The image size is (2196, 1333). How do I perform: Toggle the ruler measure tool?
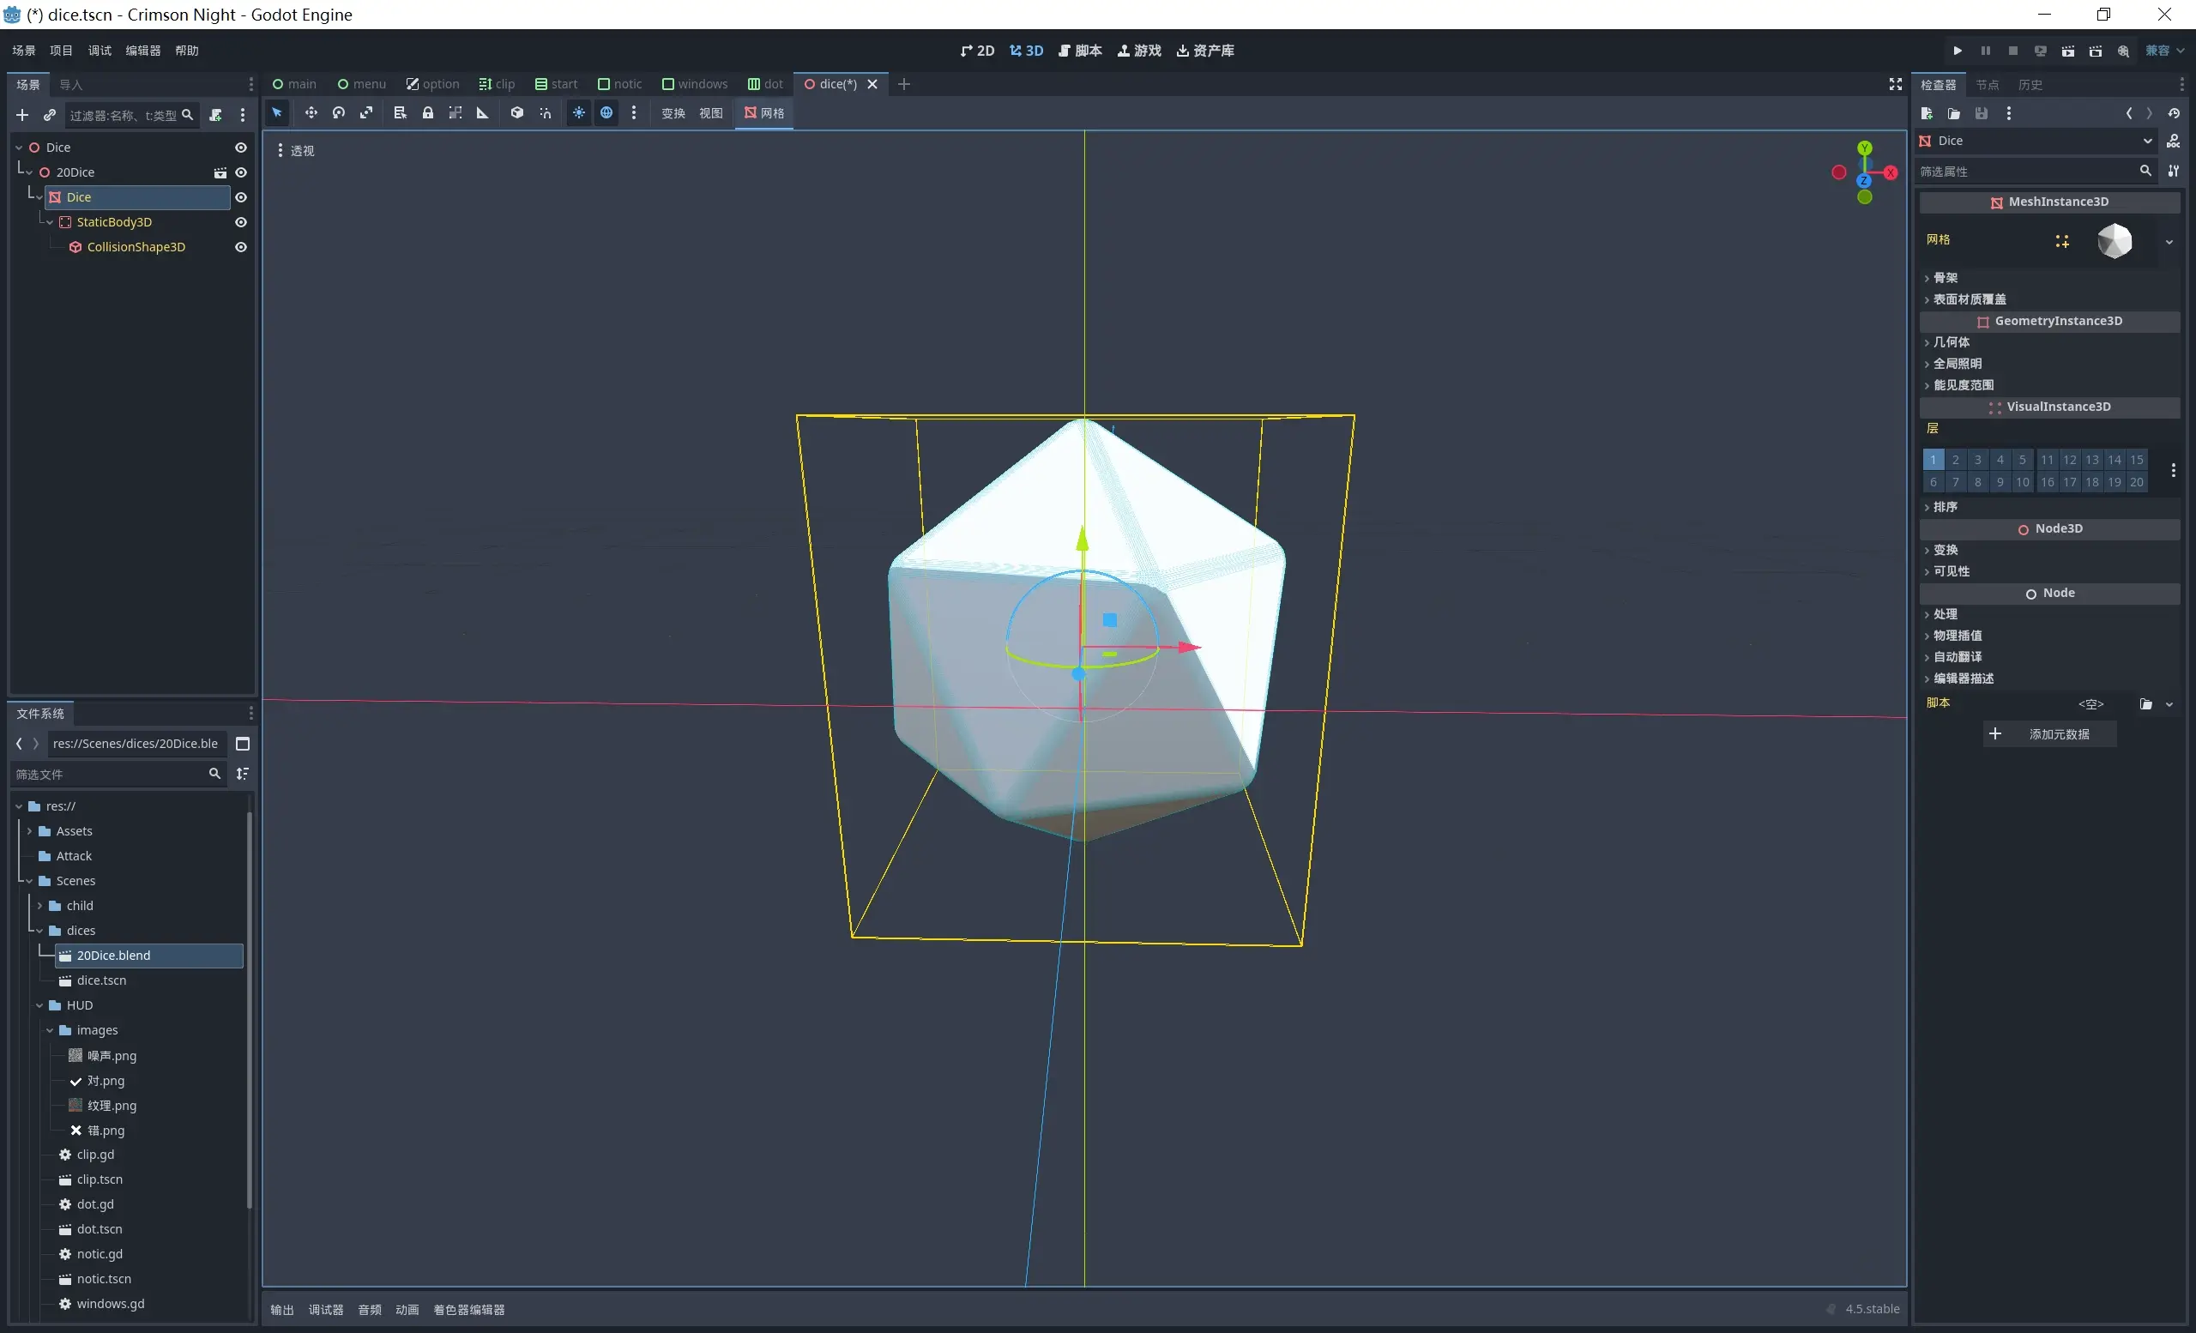(482, 113)
